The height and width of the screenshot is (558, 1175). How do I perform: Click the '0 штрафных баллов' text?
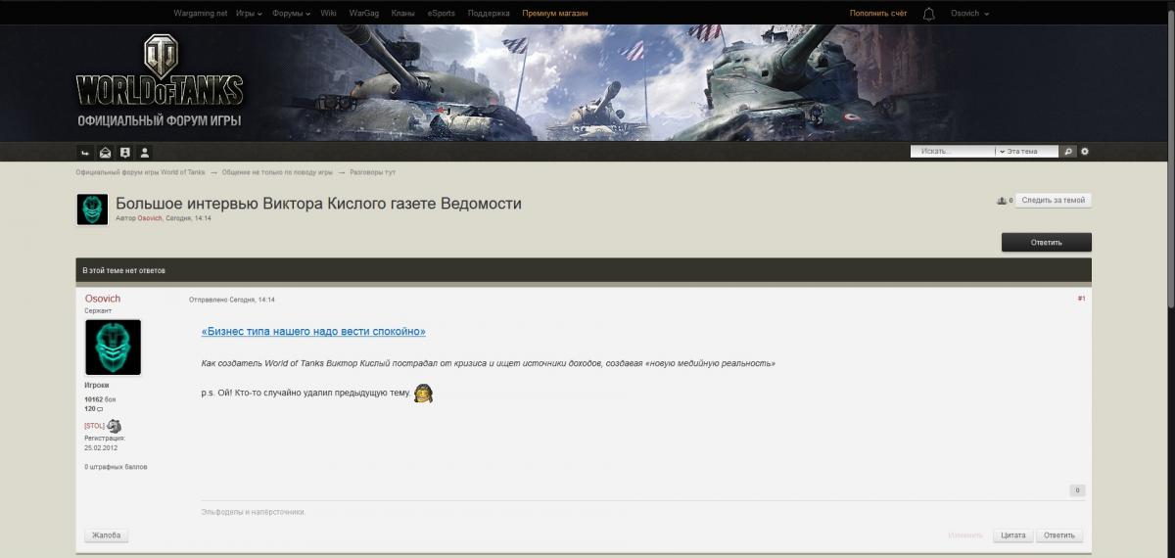(x=116, y=467)
